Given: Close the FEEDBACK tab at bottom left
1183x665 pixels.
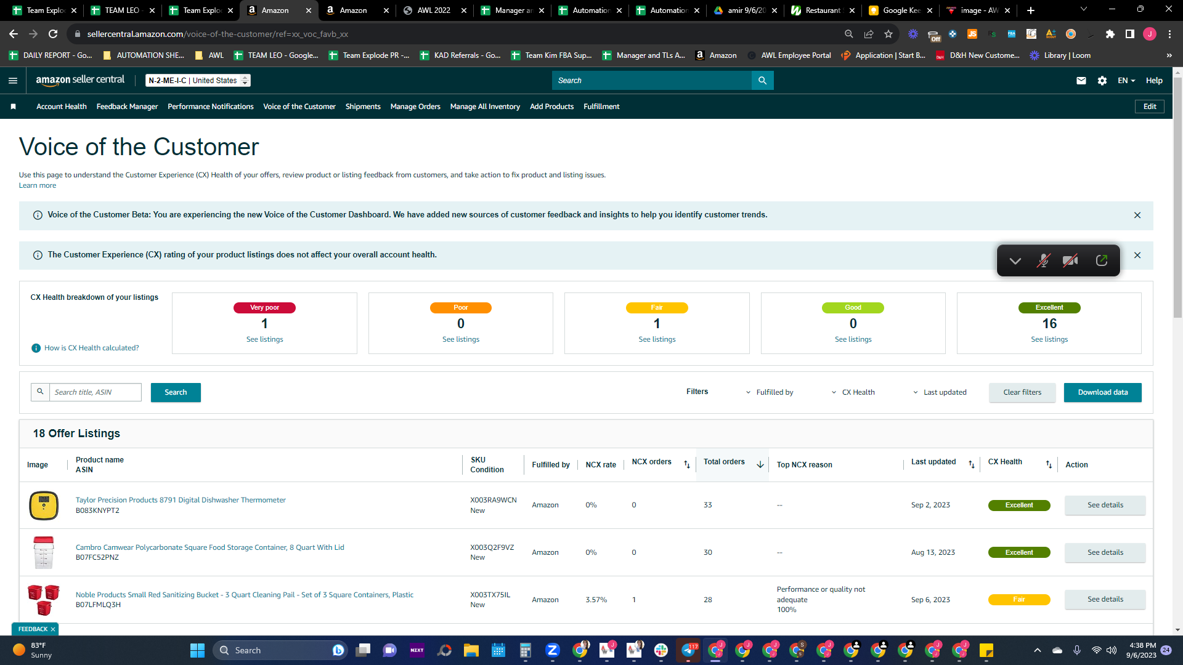Looking at the screenshot, I should [53, 629].
